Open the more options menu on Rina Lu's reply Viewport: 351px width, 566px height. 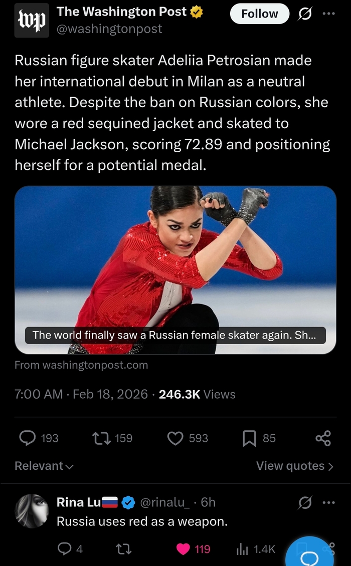pos(329,502)
